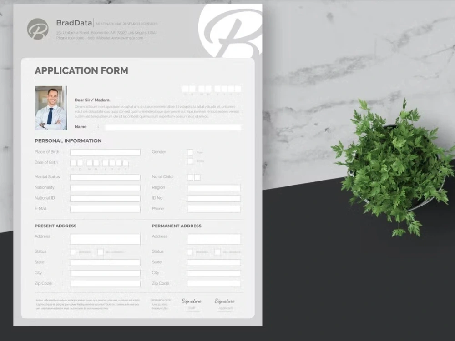455x341 pixels.
Task: Select the Nationality input field
Action: point(105,187)
